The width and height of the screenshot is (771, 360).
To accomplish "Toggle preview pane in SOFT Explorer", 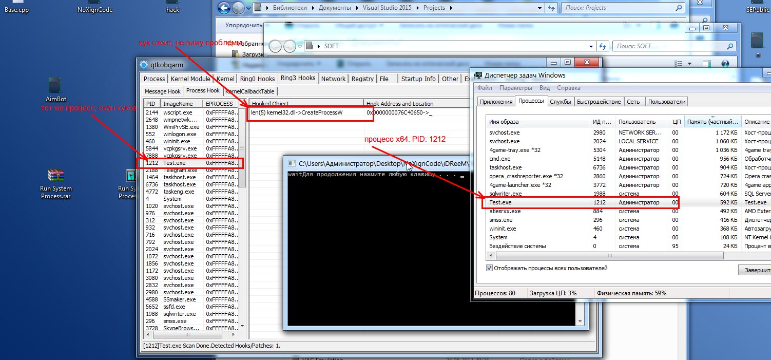I will click(707, 63).
